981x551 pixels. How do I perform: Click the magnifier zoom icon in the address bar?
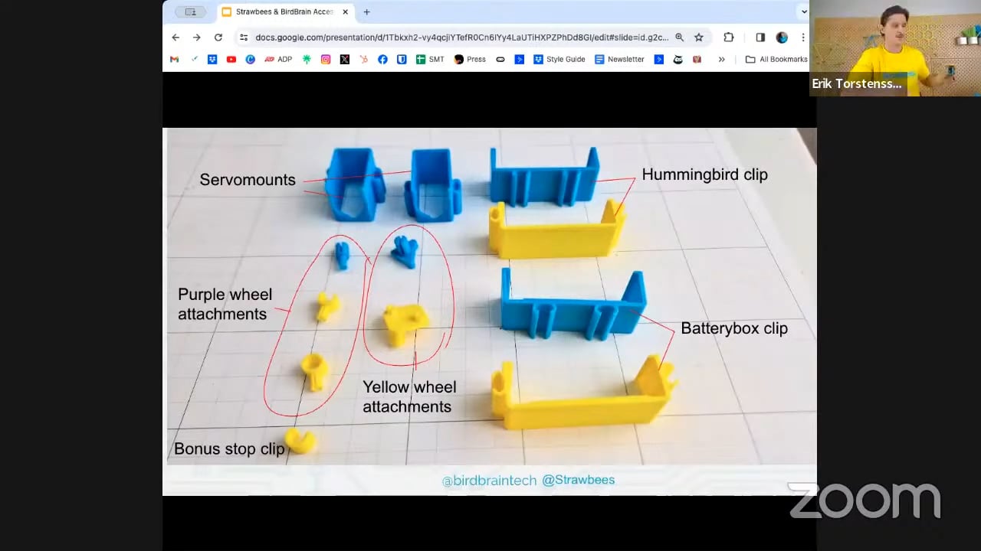coord(680,37)
